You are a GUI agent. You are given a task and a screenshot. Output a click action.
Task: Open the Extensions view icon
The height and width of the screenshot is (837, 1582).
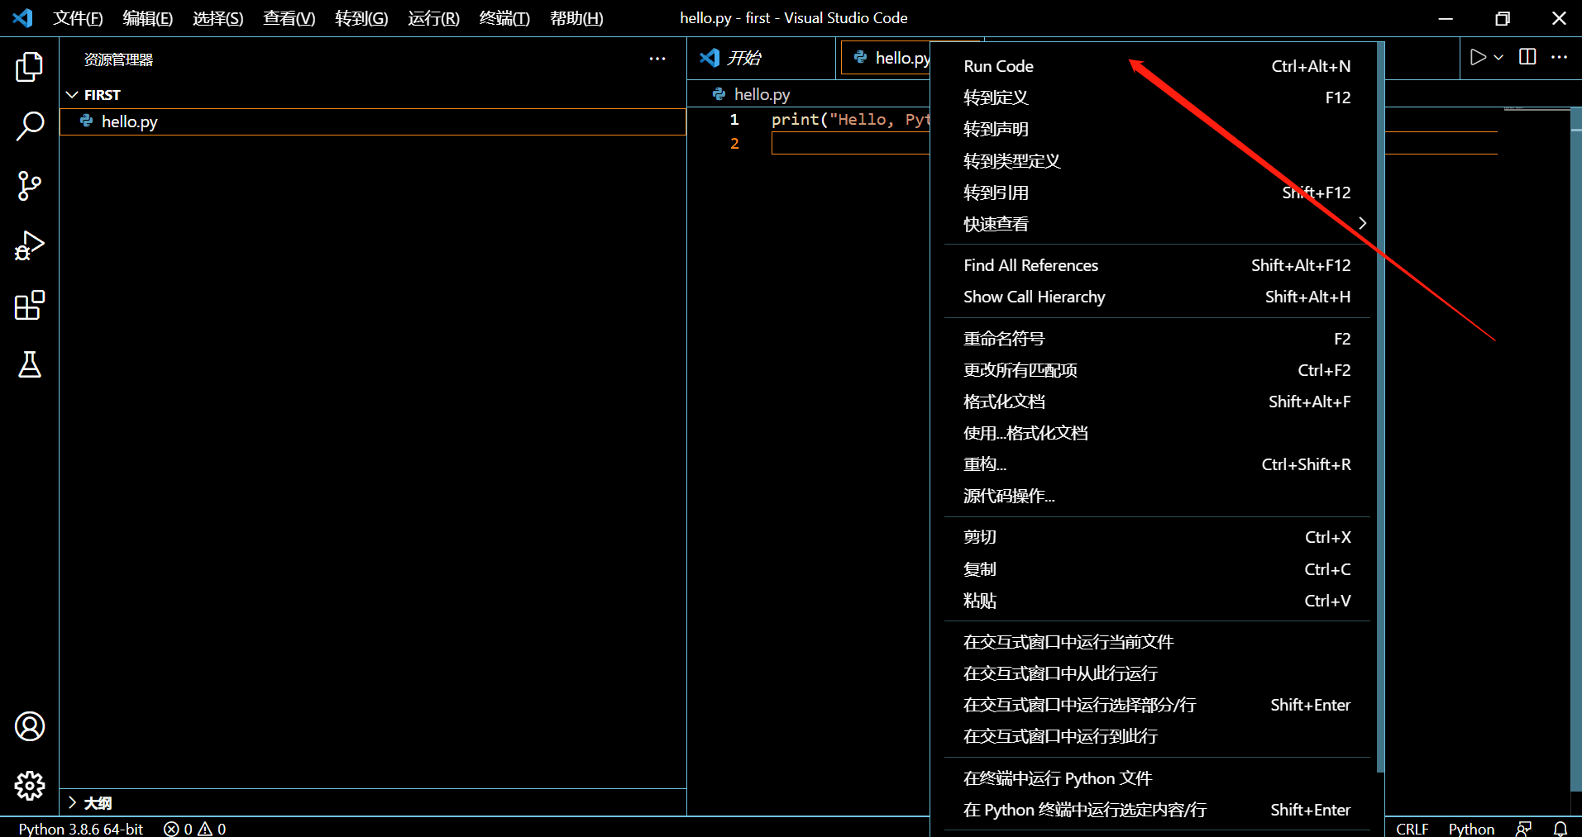tap(29, 305)
